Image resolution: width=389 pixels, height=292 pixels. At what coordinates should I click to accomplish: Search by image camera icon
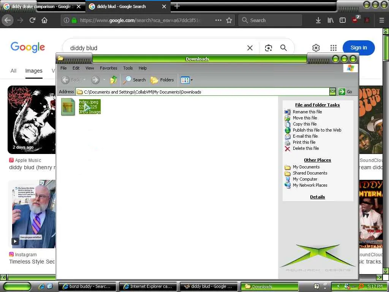(269, 48)
